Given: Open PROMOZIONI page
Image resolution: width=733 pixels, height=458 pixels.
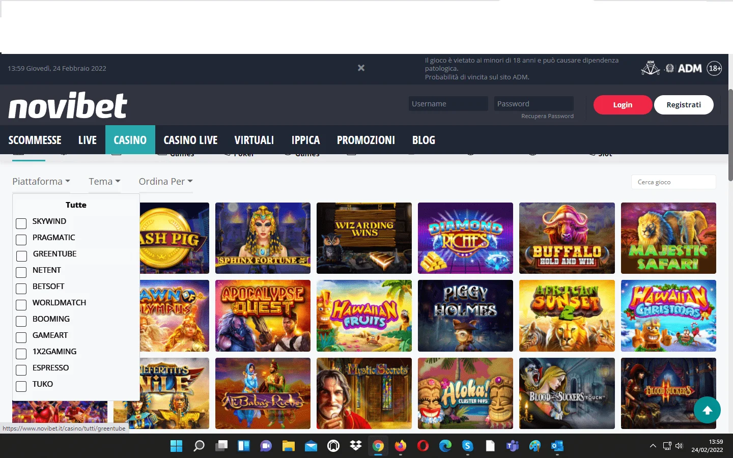Looking at the screenshot, I should (x=366, y=140).
